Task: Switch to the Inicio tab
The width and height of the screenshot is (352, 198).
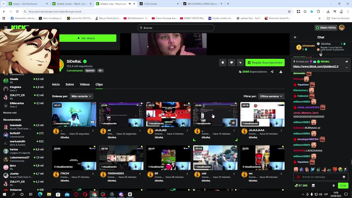Action: [x=56, y=84]
